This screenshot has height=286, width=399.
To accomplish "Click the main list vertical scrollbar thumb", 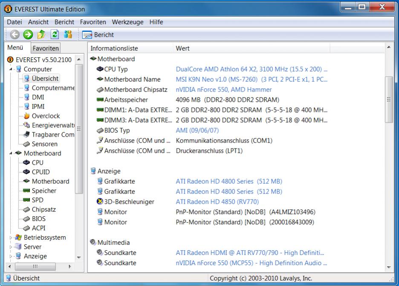I will coord(389,100).
